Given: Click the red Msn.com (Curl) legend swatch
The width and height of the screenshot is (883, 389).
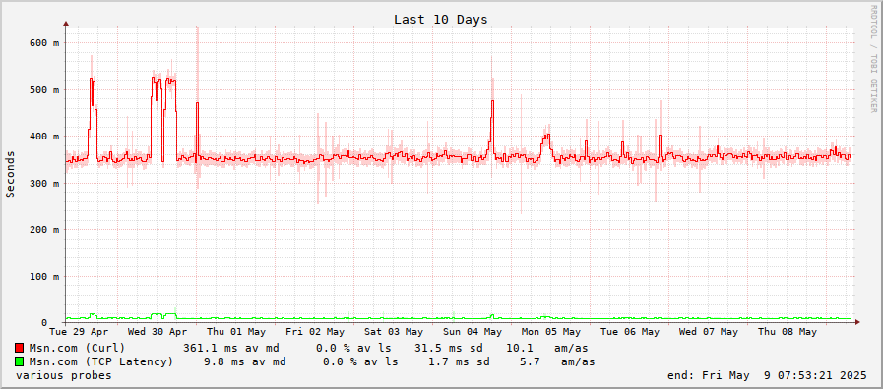Looking at the screenshot, I should click(x=20, y=348).
